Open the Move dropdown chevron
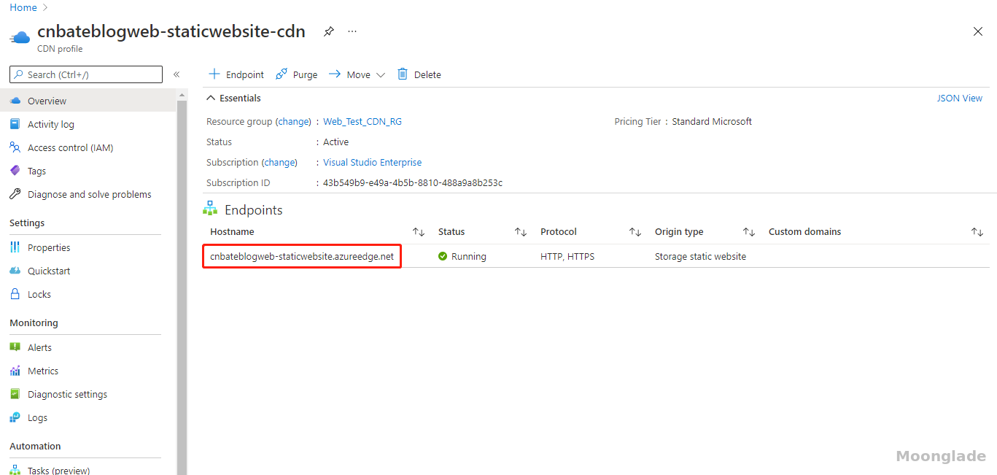The image size is (997, 475). pos(380,74)
